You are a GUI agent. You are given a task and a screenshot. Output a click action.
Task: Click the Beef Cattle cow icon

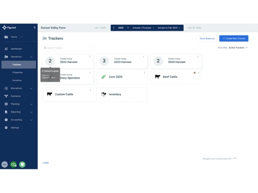click(x=157, y=77)
